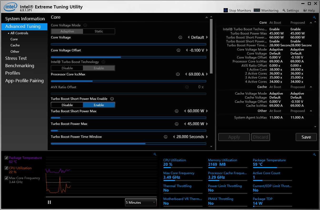Select Cache sub-item in sidebar

click(15, 45)
